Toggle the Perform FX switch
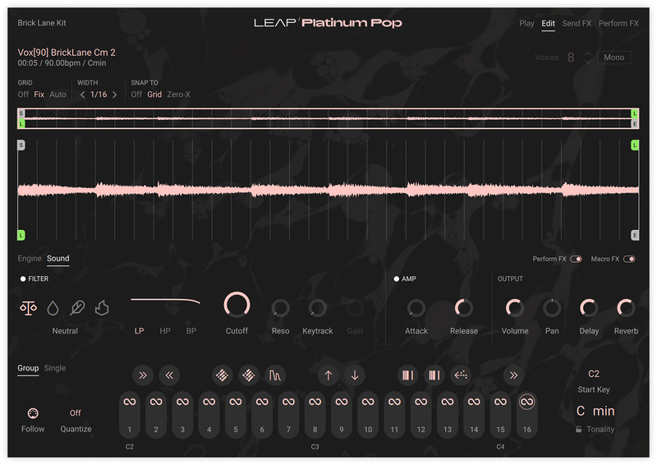Image resolution: width=657 pixels, height=465 pixels. pos(577,259)
